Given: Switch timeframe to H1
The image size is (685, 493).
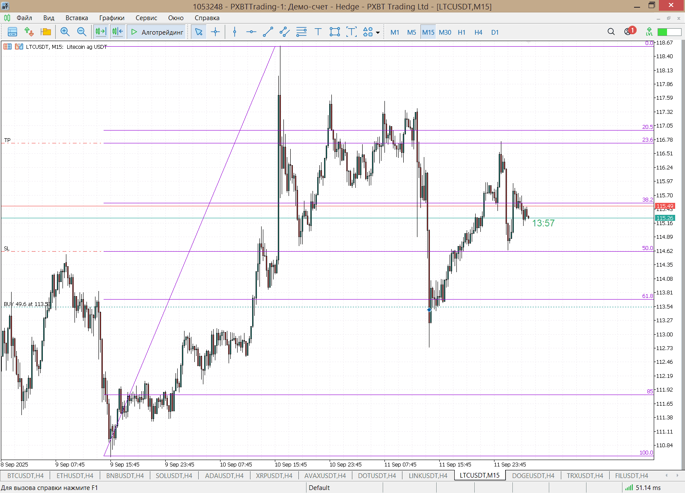Looking at the screenshot, I should coord(462,33).
